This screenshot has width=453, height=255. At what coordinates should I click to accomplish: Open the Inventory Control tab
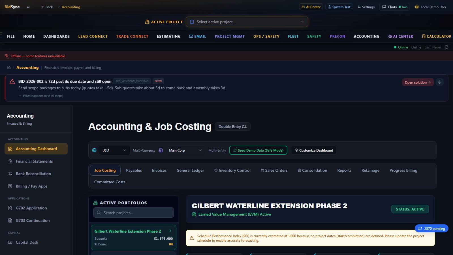[x=232, y=170]
